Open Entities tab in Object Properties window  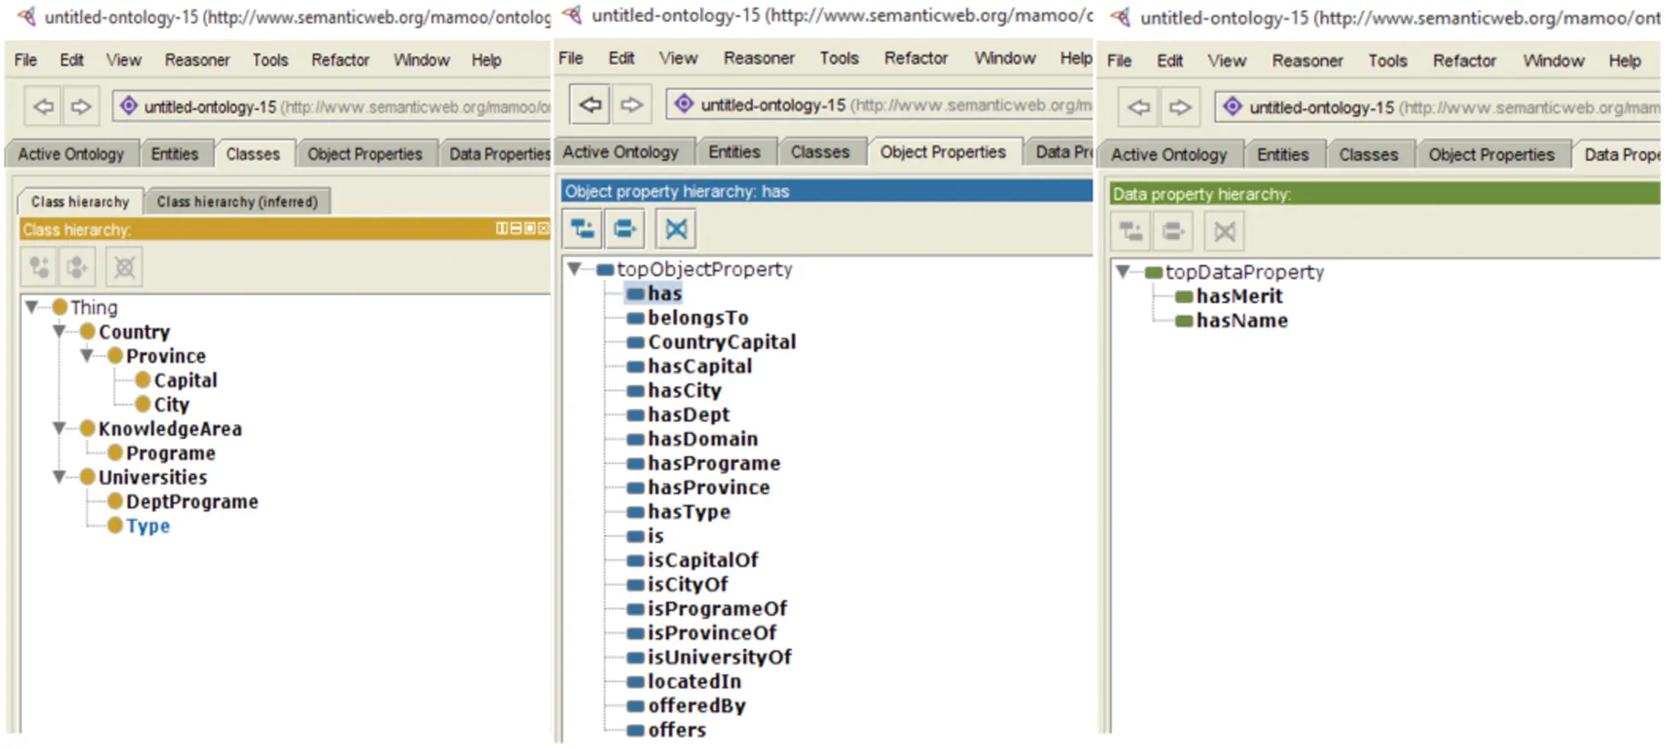tap(734, 152)
